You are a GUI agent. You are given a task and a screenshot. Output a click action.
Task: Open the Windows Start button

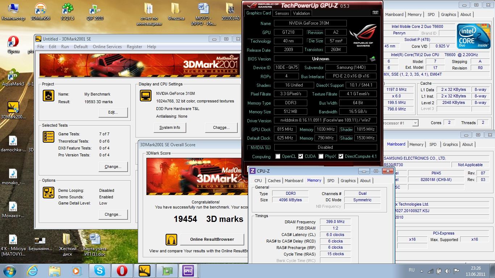pos(10,270)
